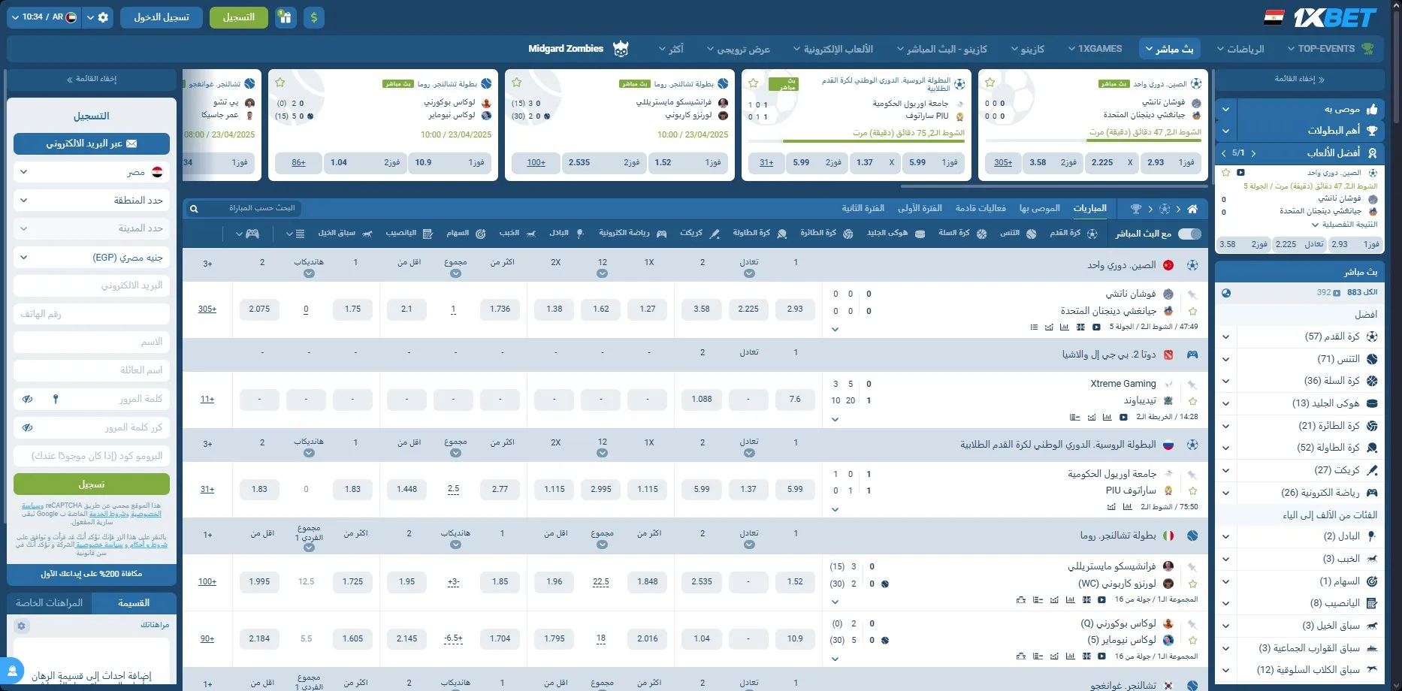This screenshot has height=691, width=1402.
Task: Filter by هوكي الجليد in filter bar
Action: click(x=896, y=234)
